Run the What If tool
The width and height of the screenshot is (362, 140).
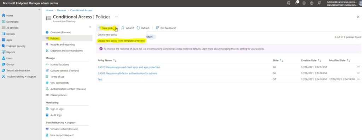[127, 28]
